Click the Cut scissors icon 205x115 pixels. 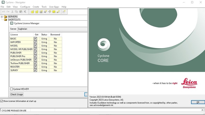12,12
